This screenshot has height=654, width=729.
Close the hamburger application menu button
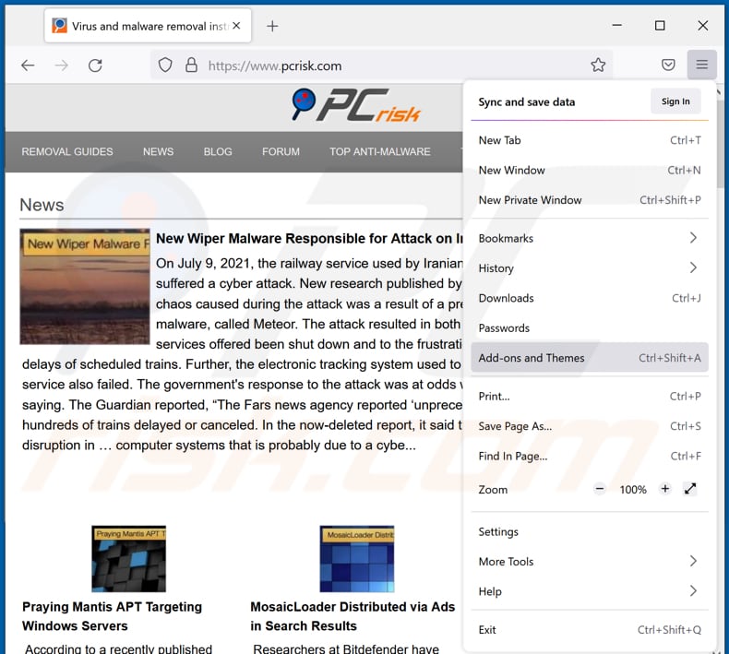(701, 65)
